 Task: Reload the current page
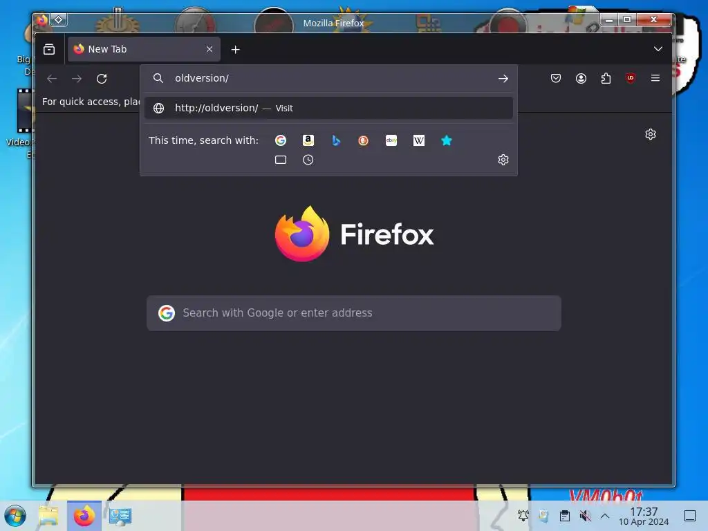(x=102, y=79)
